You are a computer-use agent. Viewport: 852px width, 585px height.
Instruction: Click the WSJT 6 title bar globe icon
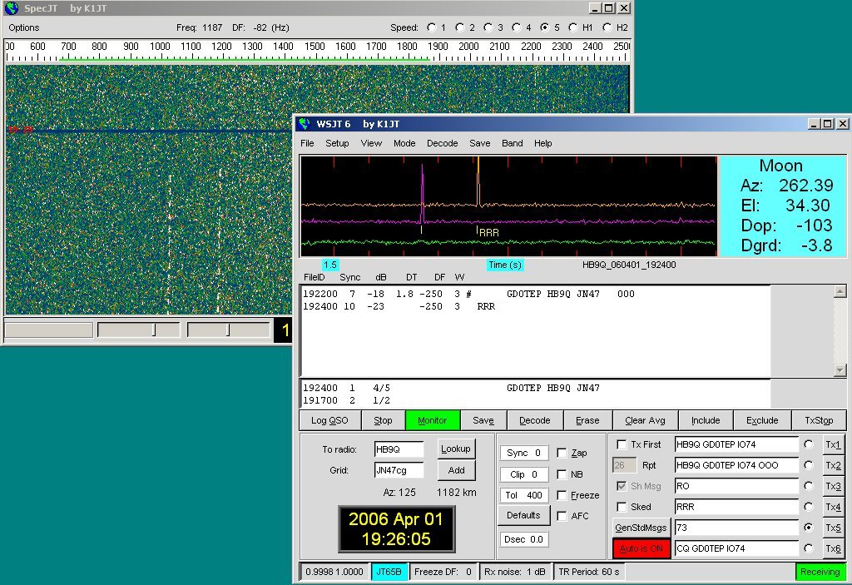304,124
